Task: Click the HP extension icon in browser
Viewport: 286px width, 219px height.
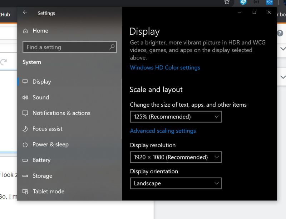Action: 243,2
